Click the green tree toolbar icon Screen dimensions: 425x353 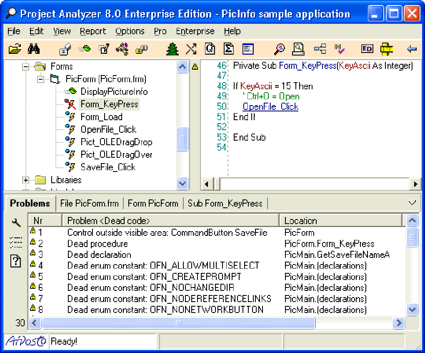pyautogui.click(x=172, y=49)
